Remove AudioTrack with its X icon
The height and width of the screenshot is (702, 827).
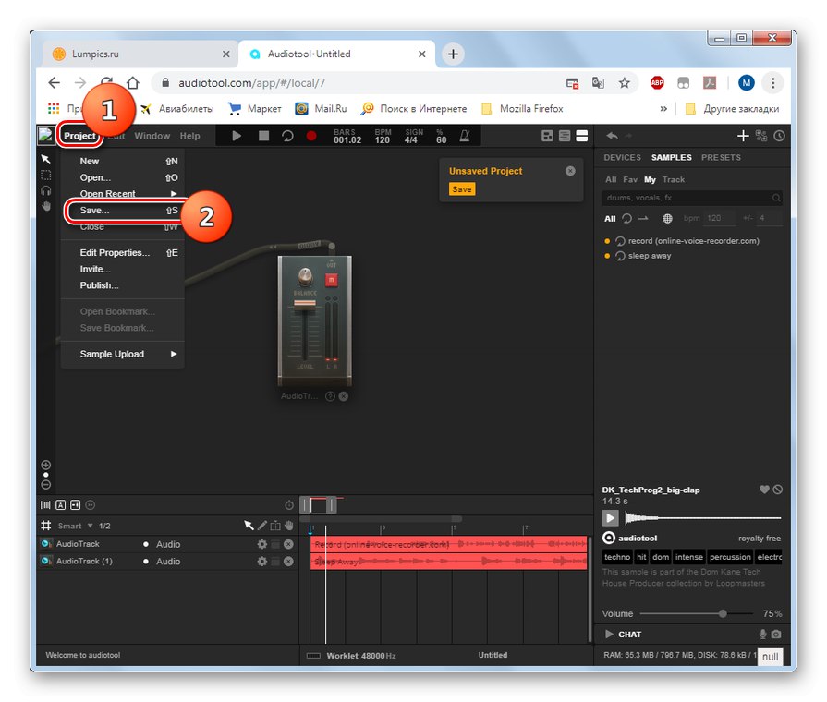coord(288,544)
